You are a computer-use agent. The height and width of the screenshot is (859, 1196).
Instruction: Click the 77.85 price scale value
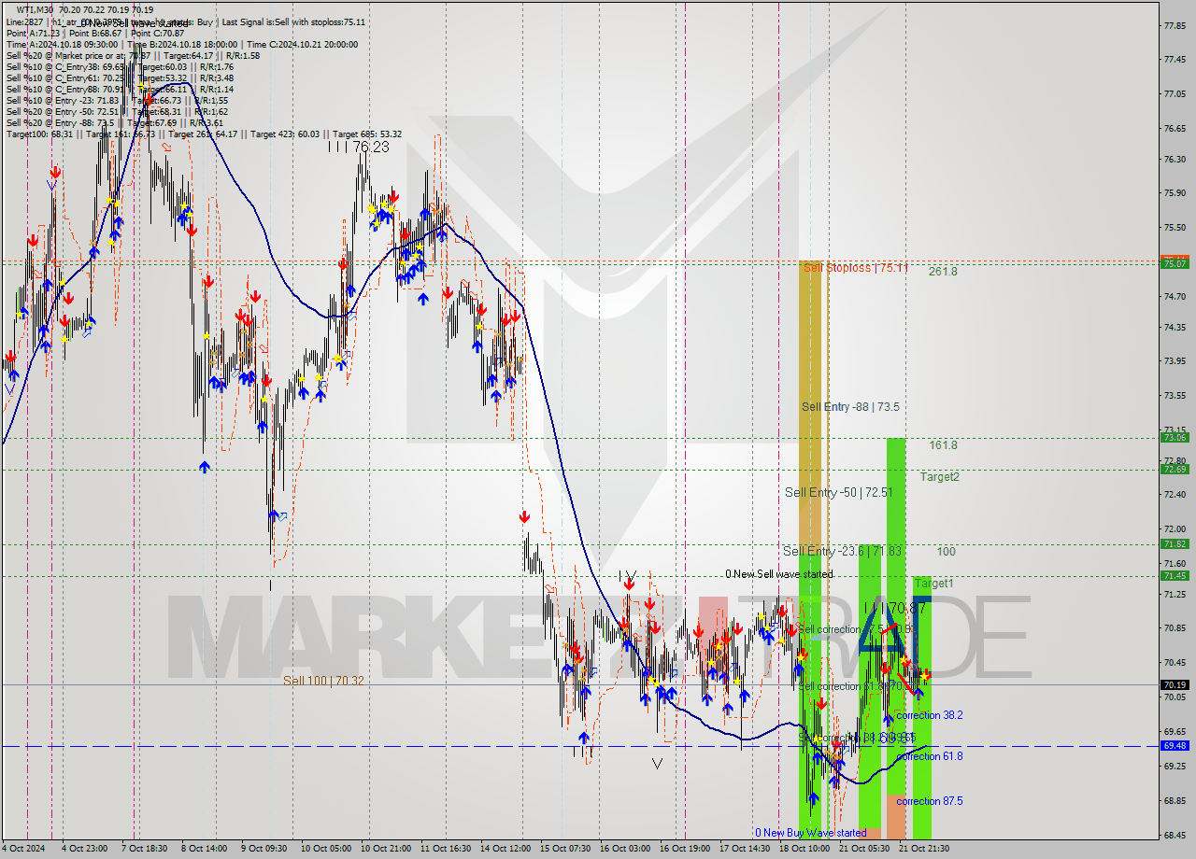point(1175,25)
